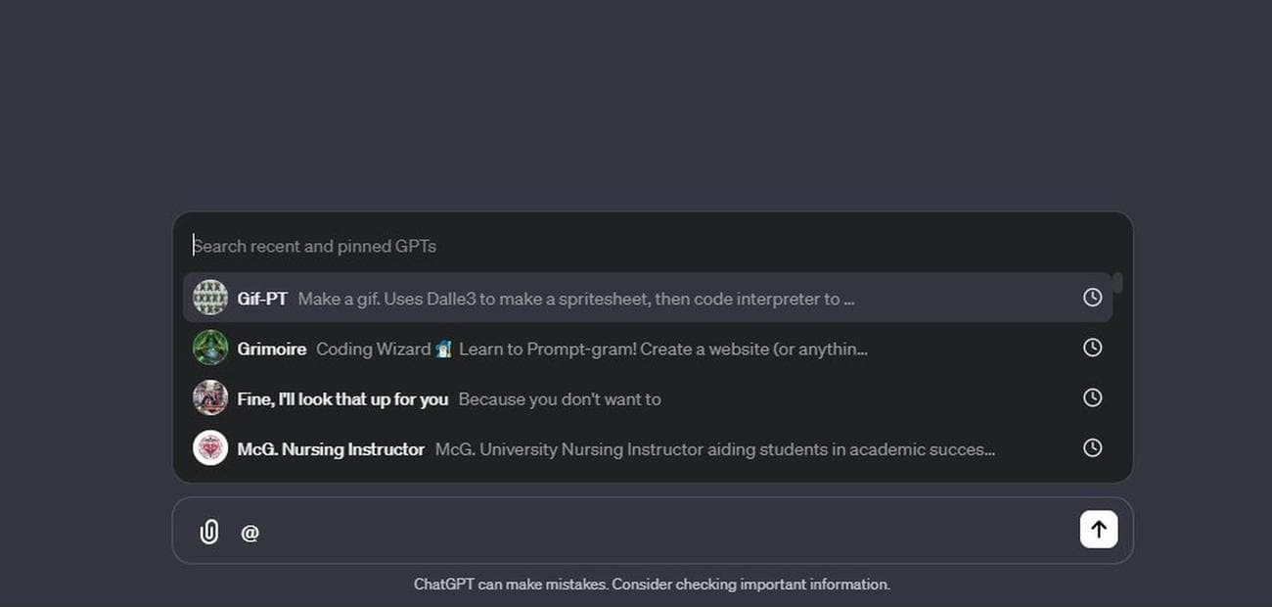The height and width of the screenshot is (607, 1272).
Task: Click the clock icon on the Fine, I'll look that up row
Action: 1092,397
